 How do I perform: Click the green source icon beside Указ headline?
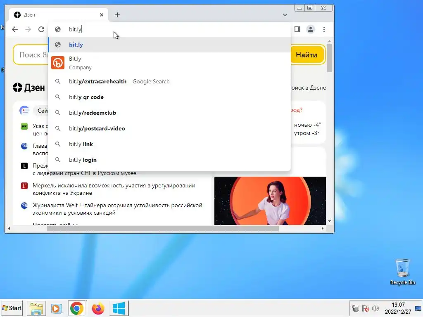24,126
